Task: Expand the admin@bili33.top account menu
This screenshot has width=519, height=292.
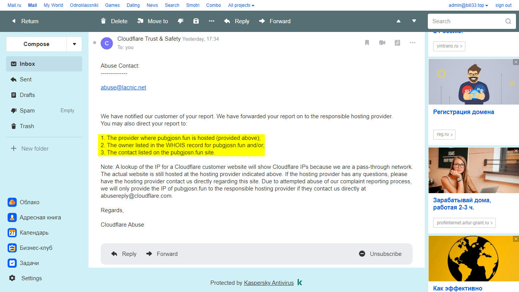Action: [x=468, y=5]
